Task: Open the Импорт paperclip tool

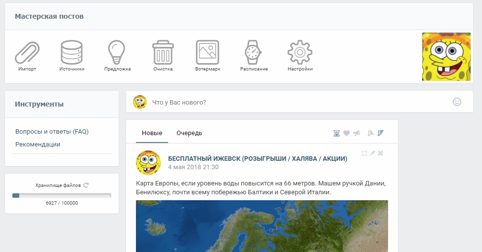Action: click(27, 56)
